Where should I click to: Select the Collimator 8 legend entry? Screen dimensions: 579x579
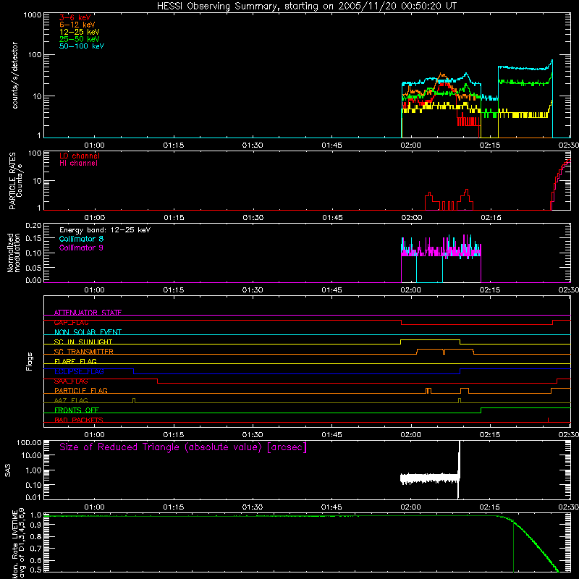(81, 239)
